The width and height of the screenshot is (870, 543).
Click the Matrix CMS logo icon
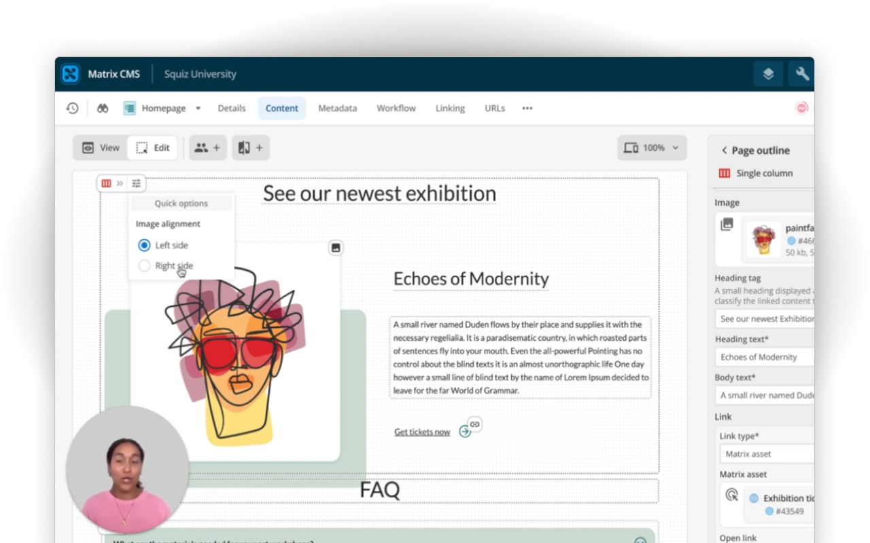tap(71, 74)
